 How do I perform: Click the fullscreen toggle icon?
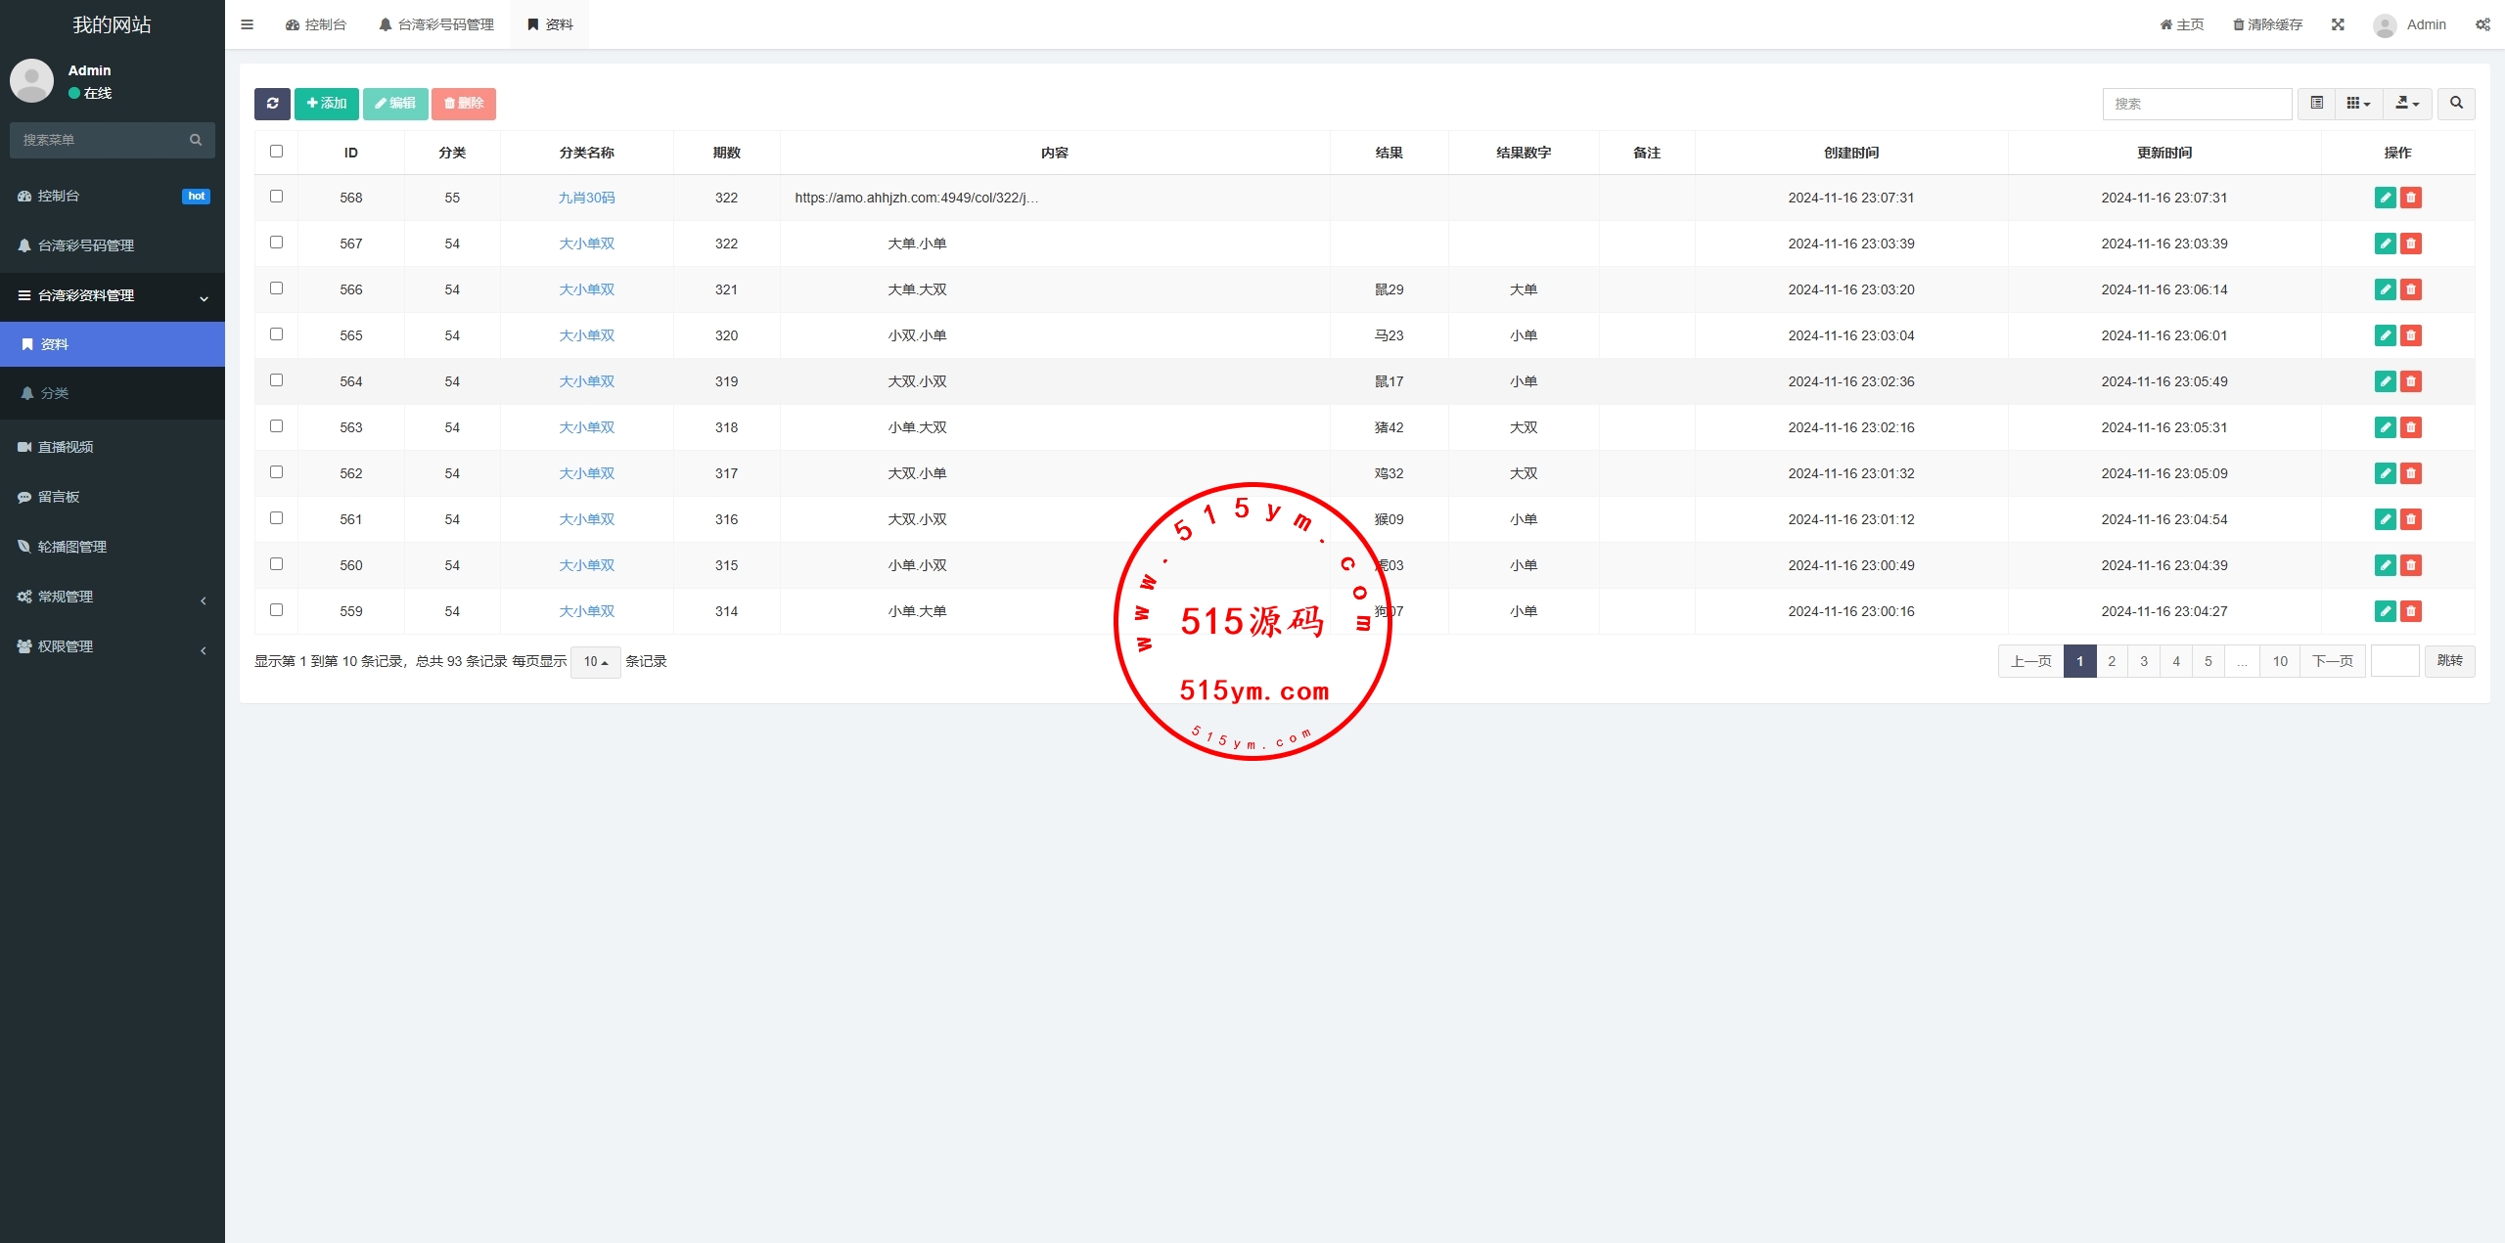click(x=2338, y=24)
